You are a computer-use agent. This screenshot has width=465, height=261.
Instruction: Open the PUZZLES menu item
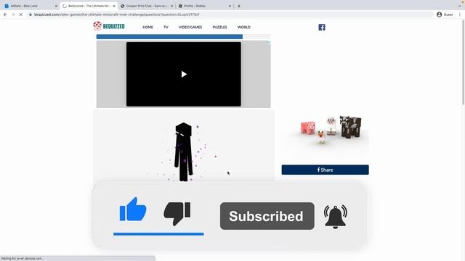tap(219, 28)
